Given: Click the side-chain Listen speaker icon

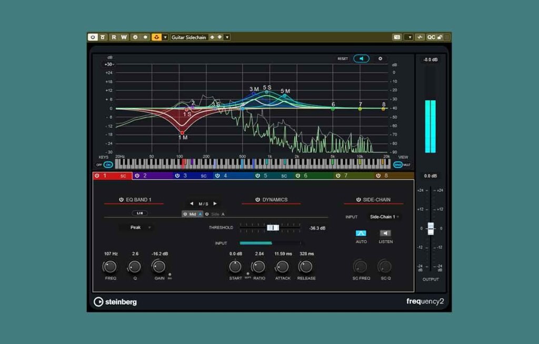Looking at the screenshot, I should point(385,233).
